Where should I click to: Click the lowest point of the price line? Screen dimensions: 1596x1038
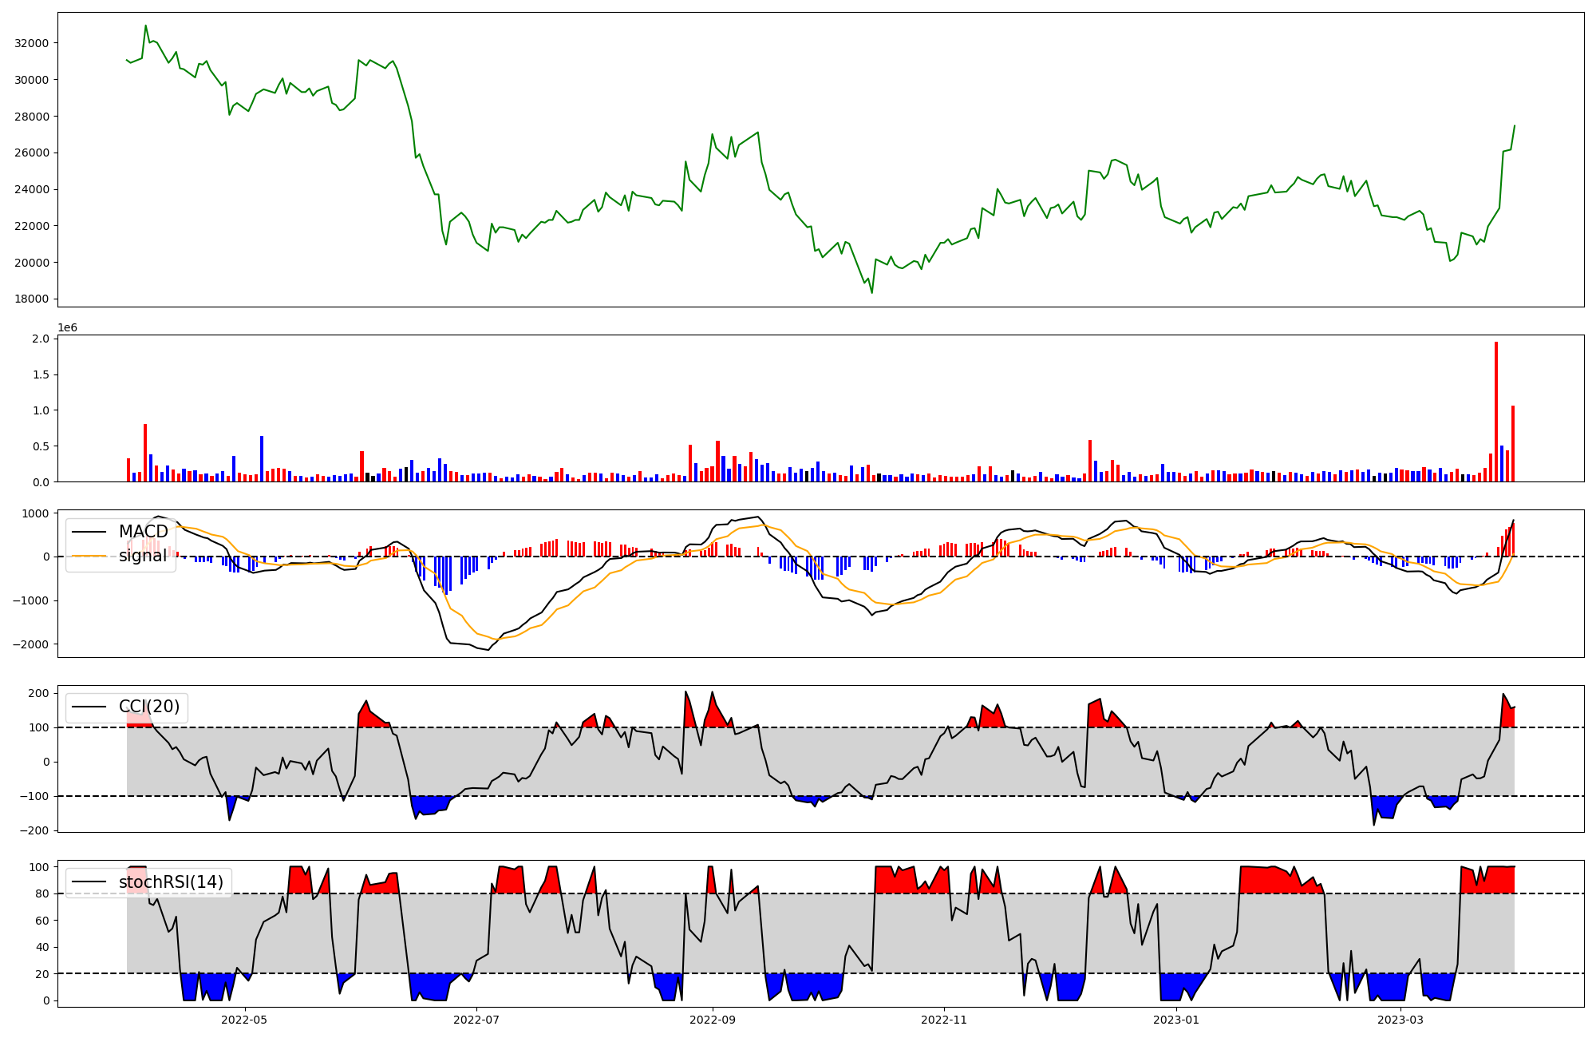click(871, 293)
